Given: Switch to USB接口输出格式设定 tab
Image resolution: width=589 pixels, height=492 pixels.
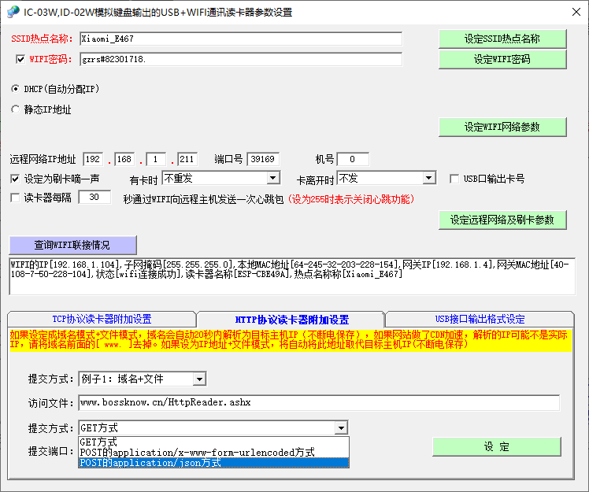Looking at the screenshot, I should tap(480, 319).
